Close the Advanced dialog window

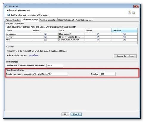(136, 6)
